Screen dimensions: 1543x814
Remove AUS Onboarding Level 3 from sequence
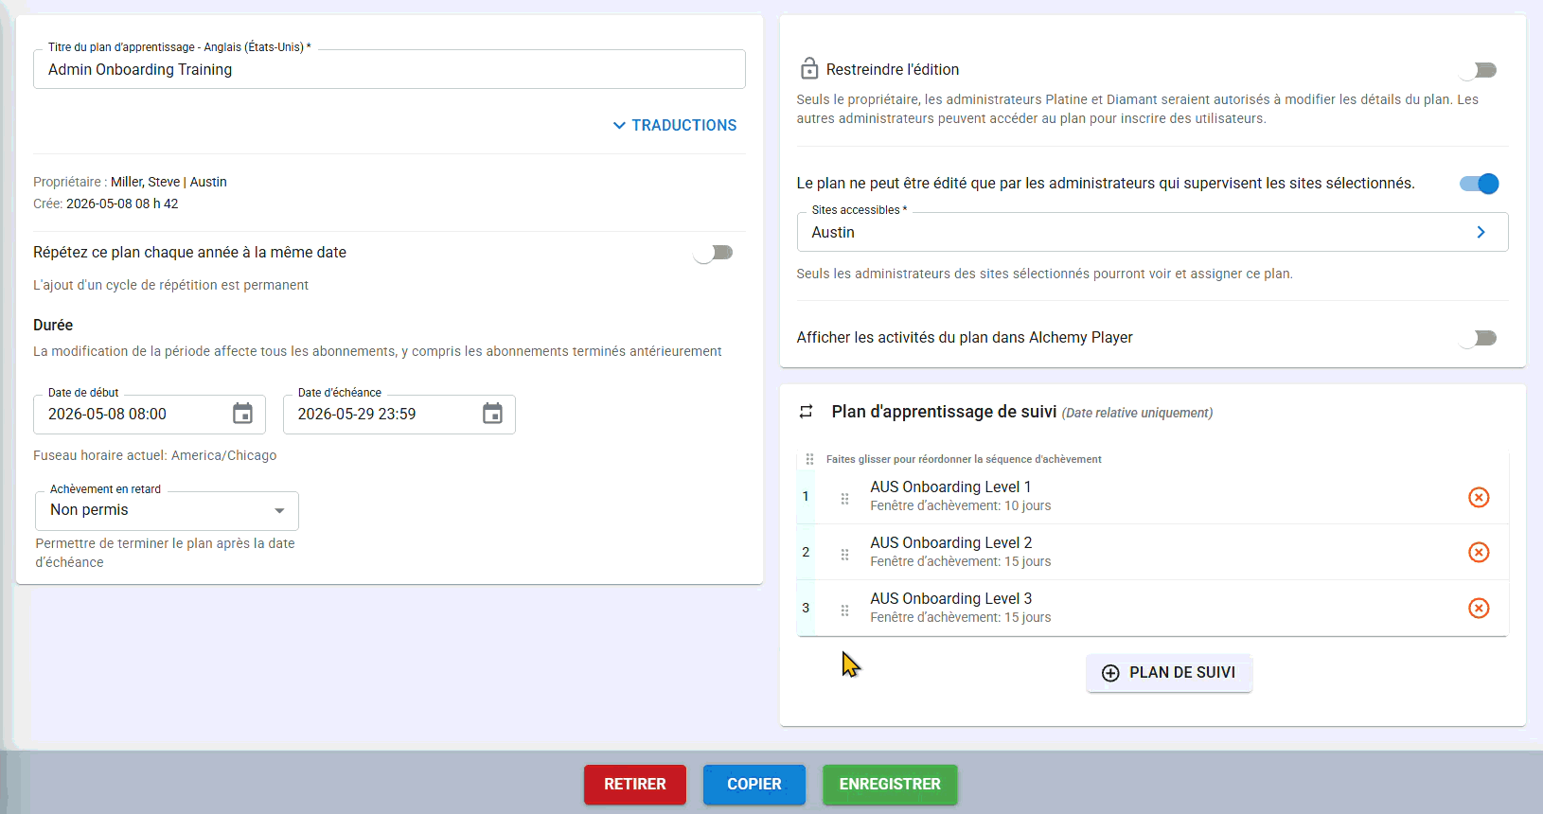pos(1479,608)
